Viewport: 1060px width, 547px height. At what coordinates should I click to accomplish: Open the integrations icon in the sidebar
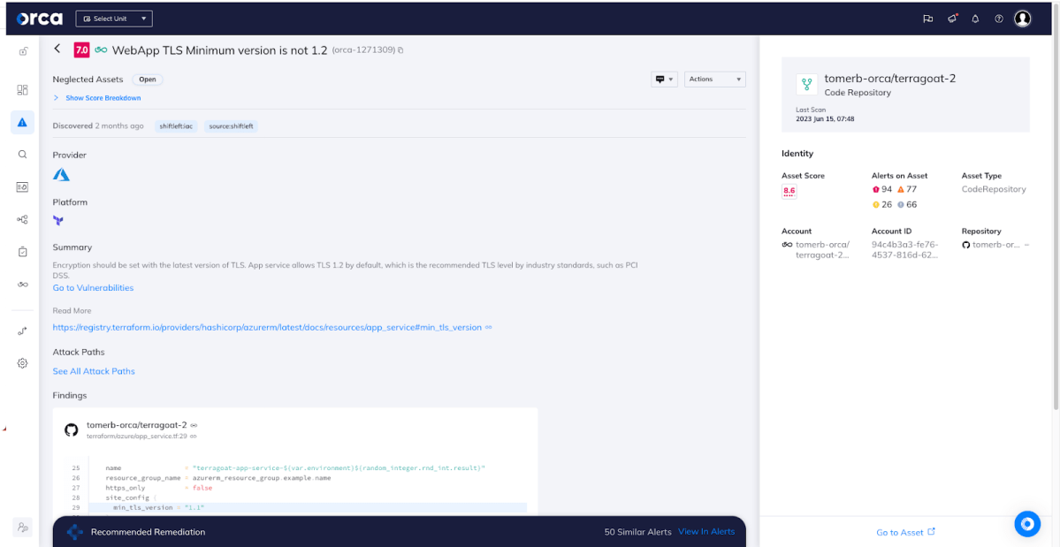[x=22, y=330]
